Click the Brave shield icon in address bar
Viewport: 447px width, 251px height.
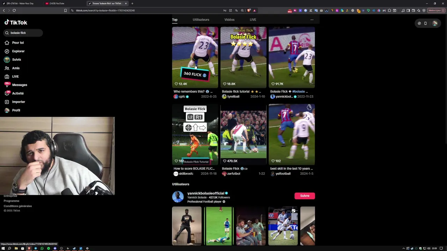(x=249, y=10)
